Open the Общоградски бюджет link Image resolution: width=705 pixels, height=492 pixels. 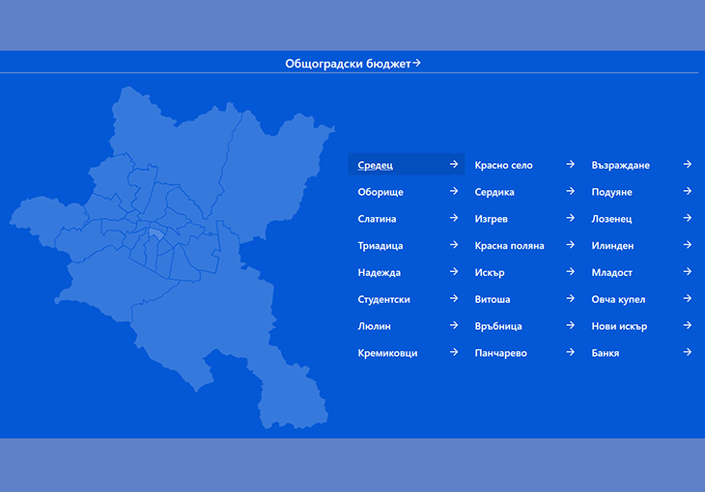click(x=348, y=64)
